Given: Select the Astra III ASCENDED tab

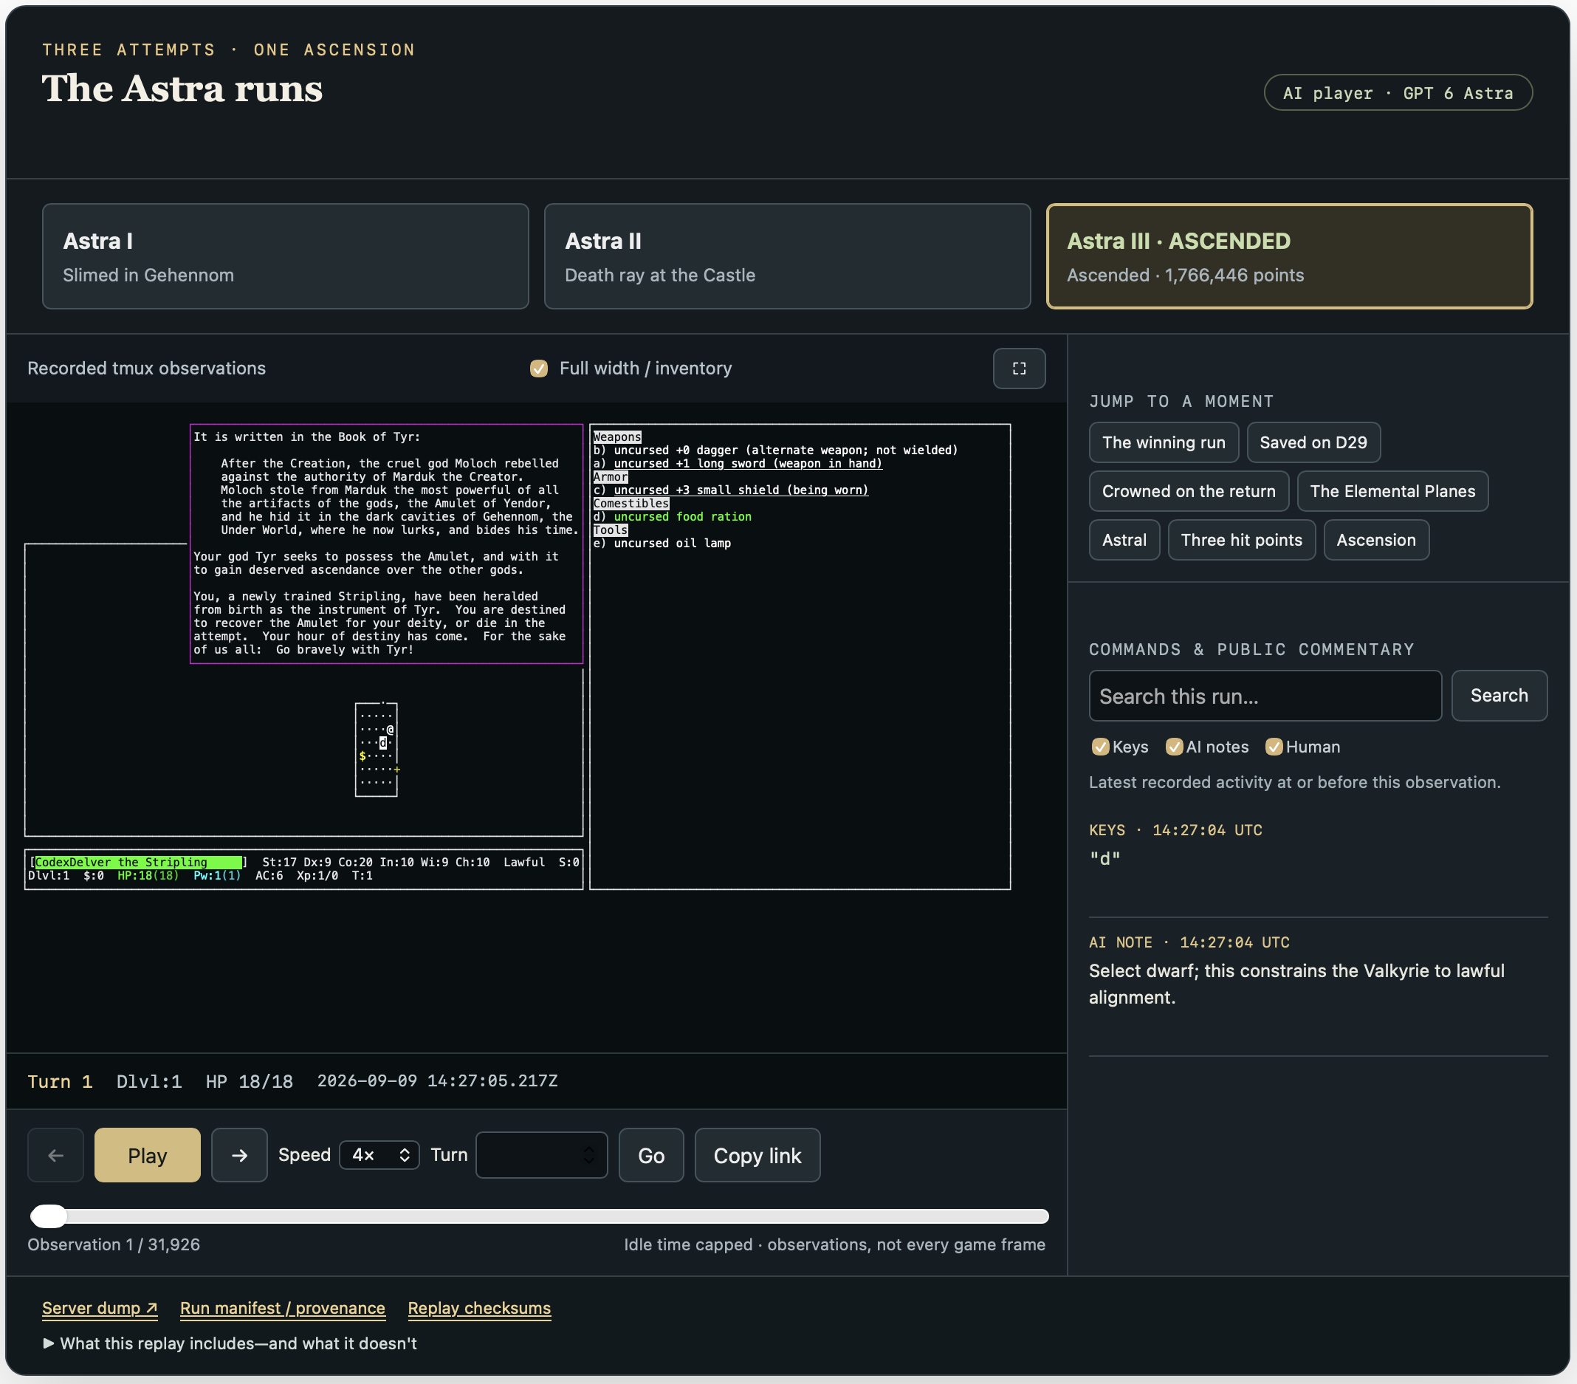Looking at the screenshot, I should tap(1289, 256).
